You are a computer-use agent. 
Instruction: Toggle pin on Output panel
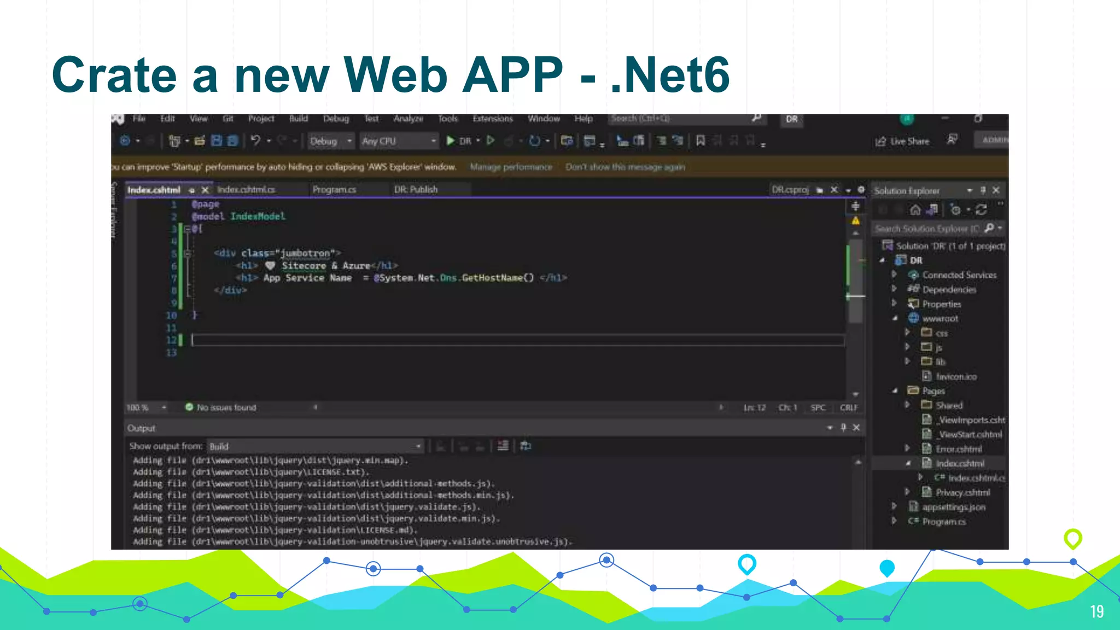coord(843,428)
